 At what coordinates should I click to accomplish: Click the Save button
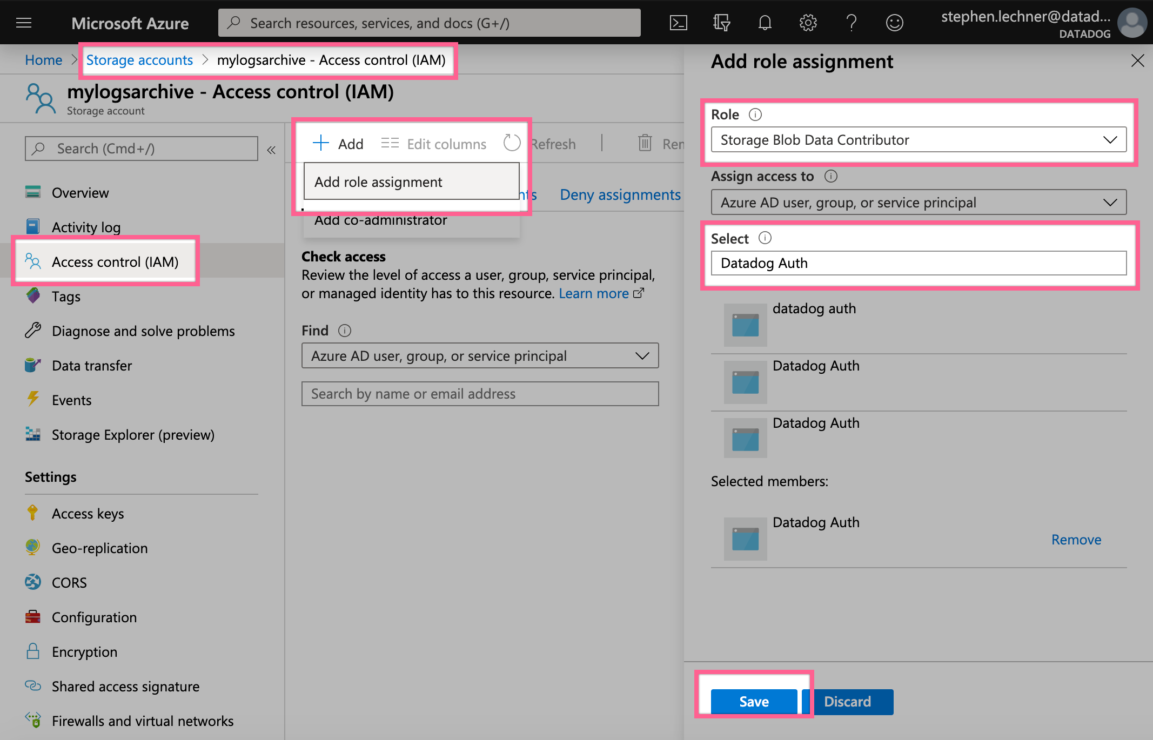pyautogui.click(x=754, y=702)
